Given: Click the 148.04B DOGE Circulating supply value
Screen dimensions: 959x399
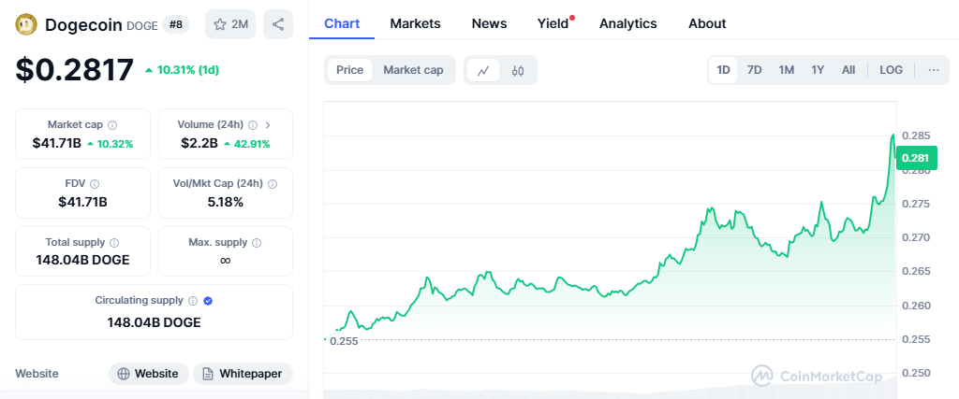Looking at the screenshot, I should [155, 322].
